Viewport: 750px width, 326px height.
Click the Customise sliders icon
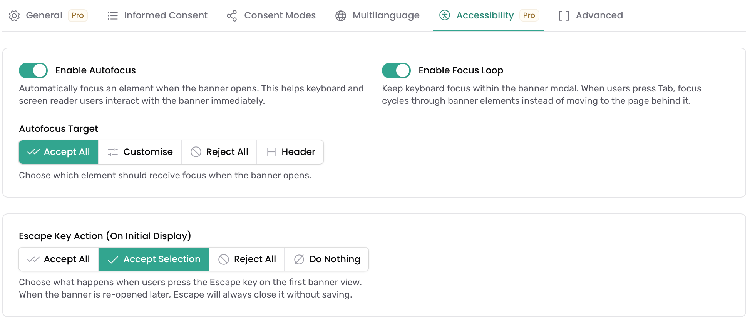113,152
